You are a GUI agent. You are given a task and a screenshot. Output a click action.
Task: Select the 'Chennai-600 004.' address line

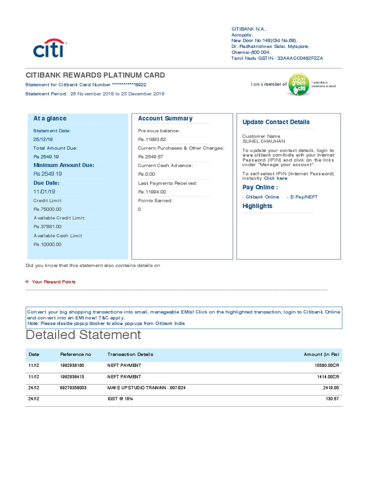pos(251,52)
